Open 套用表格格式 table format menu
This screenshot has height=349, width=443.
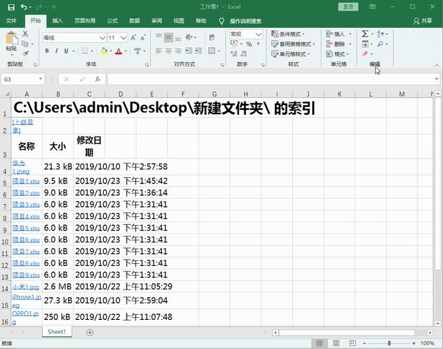[x=293, y=44]
